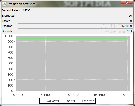Viewport: 135px width, 106px height.
Task: Click the 'Tabled' row label
Action: tap(6, 21)
